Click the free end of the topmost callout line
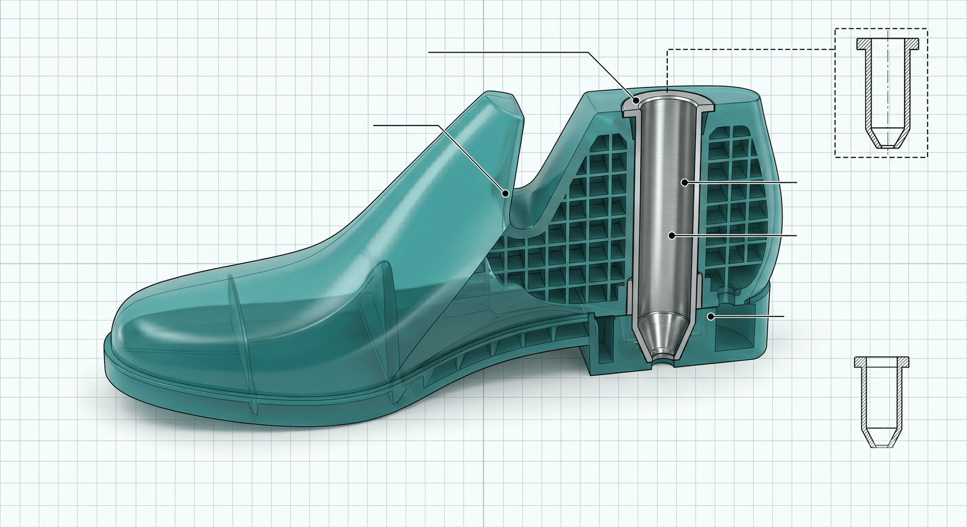Image resolution: width=967 pixels, height=527 pixels. pos(429,53)
